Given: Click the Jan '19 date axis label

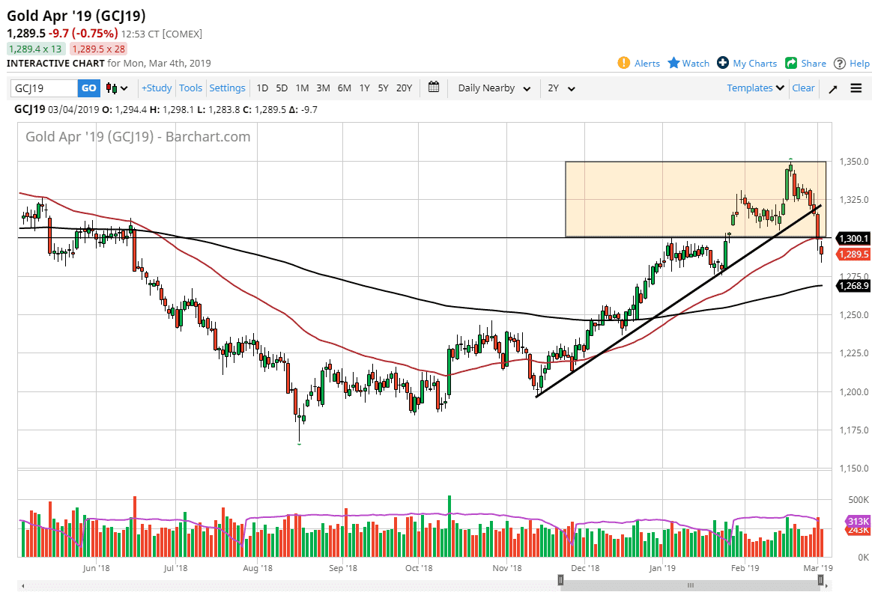Looking at the screenshot, I should pyautogui.click(x=662, y=568).
